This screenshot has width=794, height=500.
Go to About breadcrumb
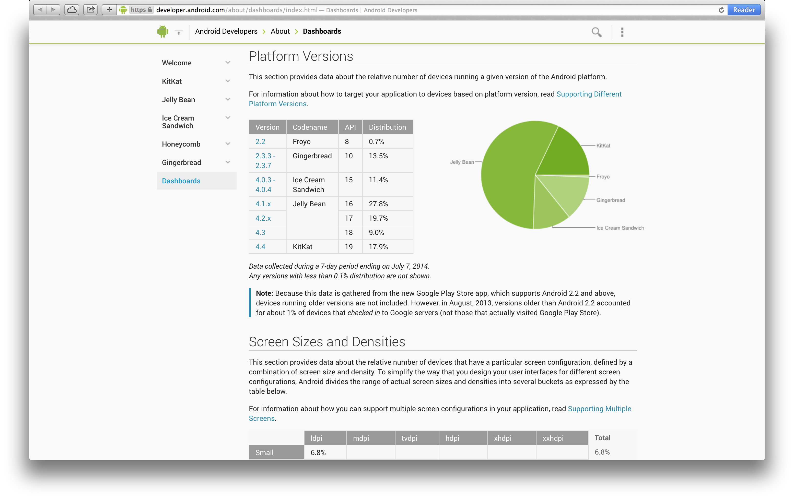coord(280,31)
